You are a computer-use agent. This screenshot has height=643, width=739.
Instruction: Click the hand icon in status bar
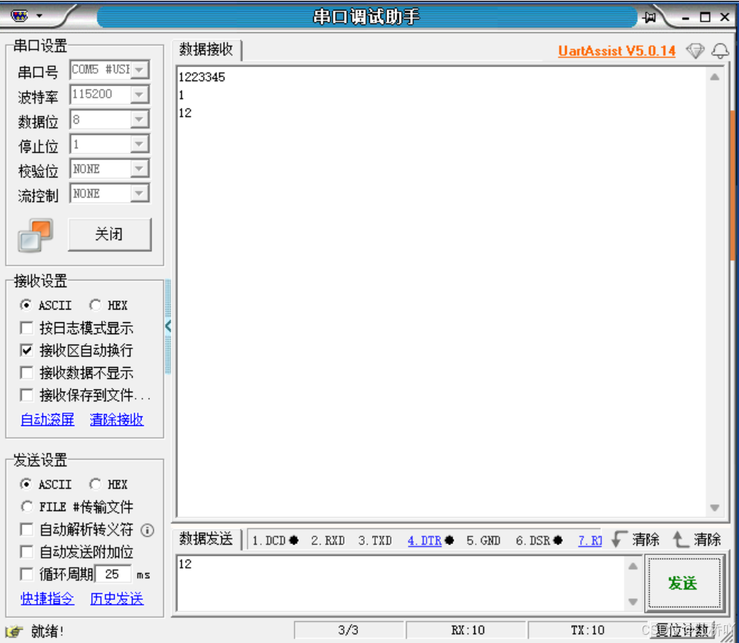click(14, 631)
